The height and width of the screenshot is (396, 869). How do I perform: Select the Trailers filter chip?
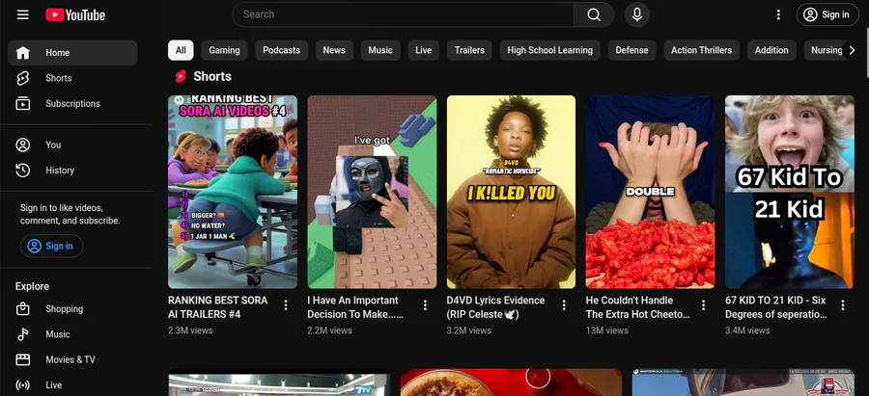469,50
